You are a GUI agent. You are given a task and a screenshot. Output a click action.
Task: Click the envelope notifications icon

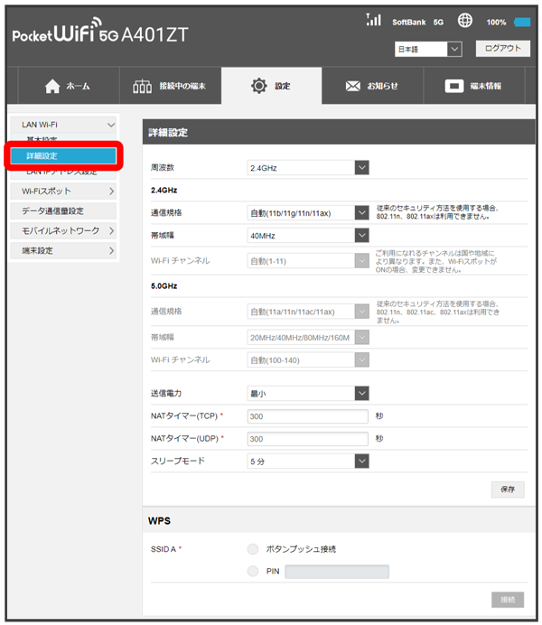coord(353,87)
